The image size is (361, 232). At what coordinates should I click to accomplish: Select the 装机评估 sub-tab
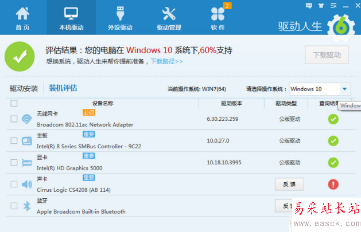[x=63, y=88]
